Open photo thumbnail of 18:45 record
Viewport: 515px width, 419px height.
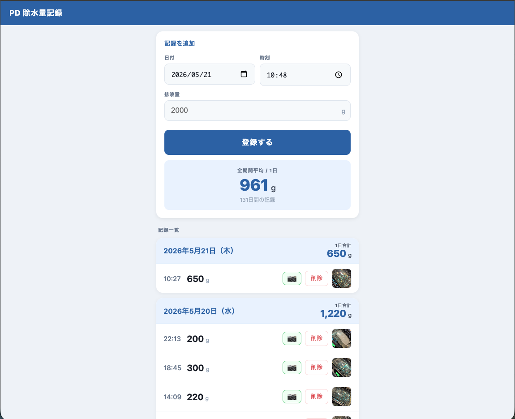[x=342, y=368]
